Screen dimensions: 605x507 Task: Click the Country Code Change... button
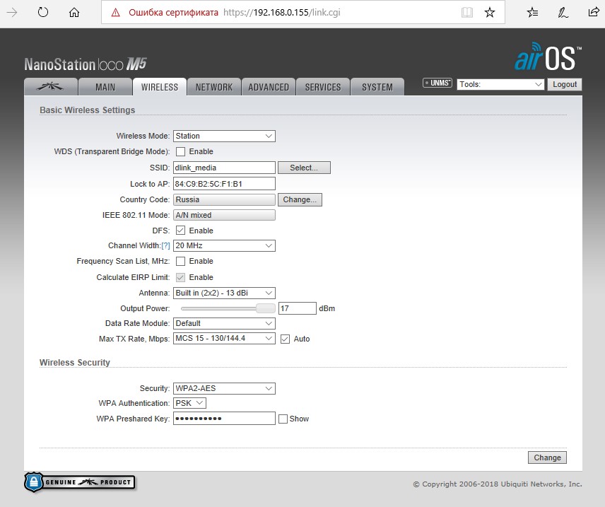[x=300, y=199]
